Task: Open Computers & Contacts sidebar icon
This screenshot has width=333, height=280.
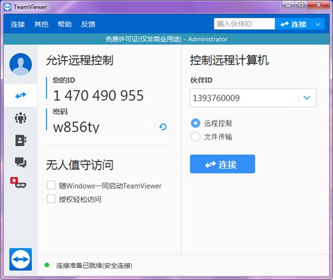Action: tap(21, 140)
